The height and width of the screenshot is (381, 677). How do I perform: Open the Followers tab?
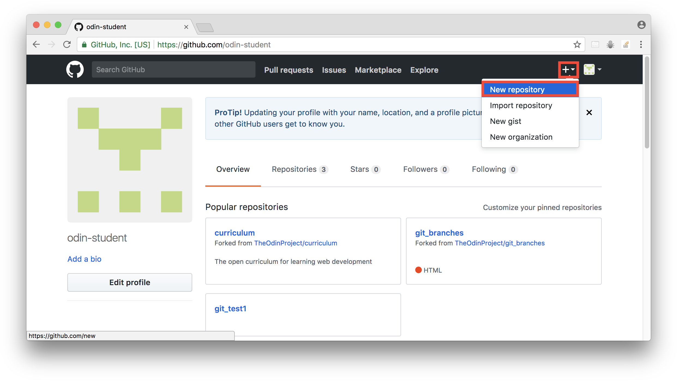coord(426,169)
